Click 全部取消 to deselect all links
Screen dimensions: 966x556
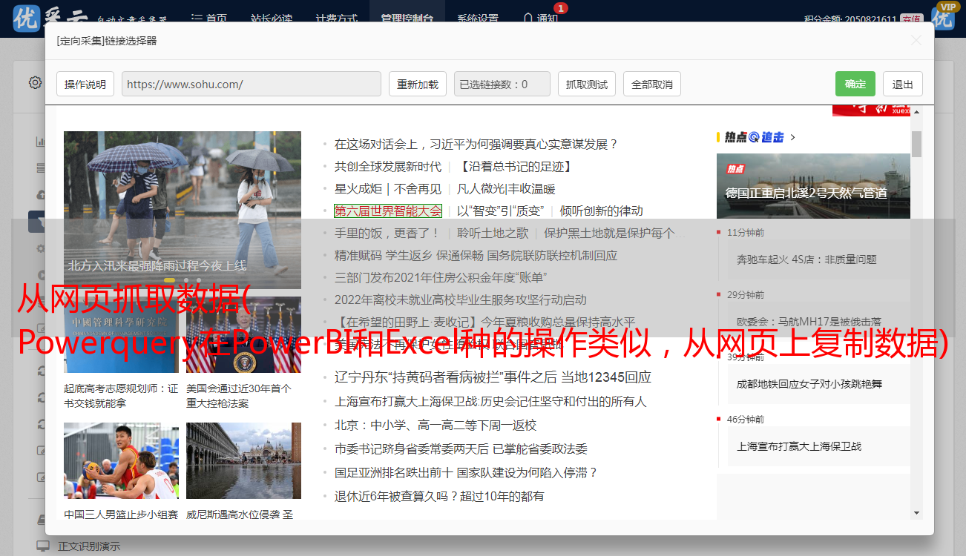point(652,85)
